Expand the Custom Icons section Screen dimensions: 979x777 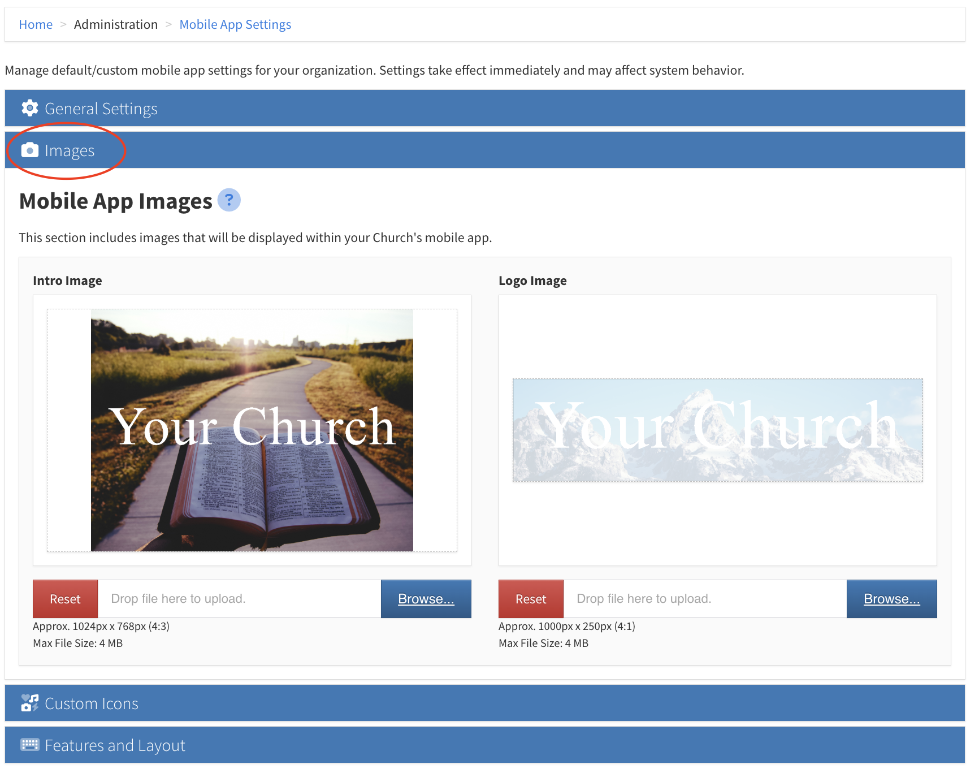point(485,703)
